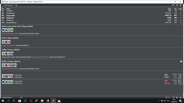Click the TURN: 2 Players ($18,50) heading
This screenshot has height=103, width=184.
tap(11, 50)
